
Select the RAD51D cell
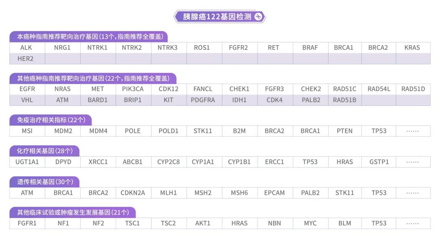pos(413,89)
